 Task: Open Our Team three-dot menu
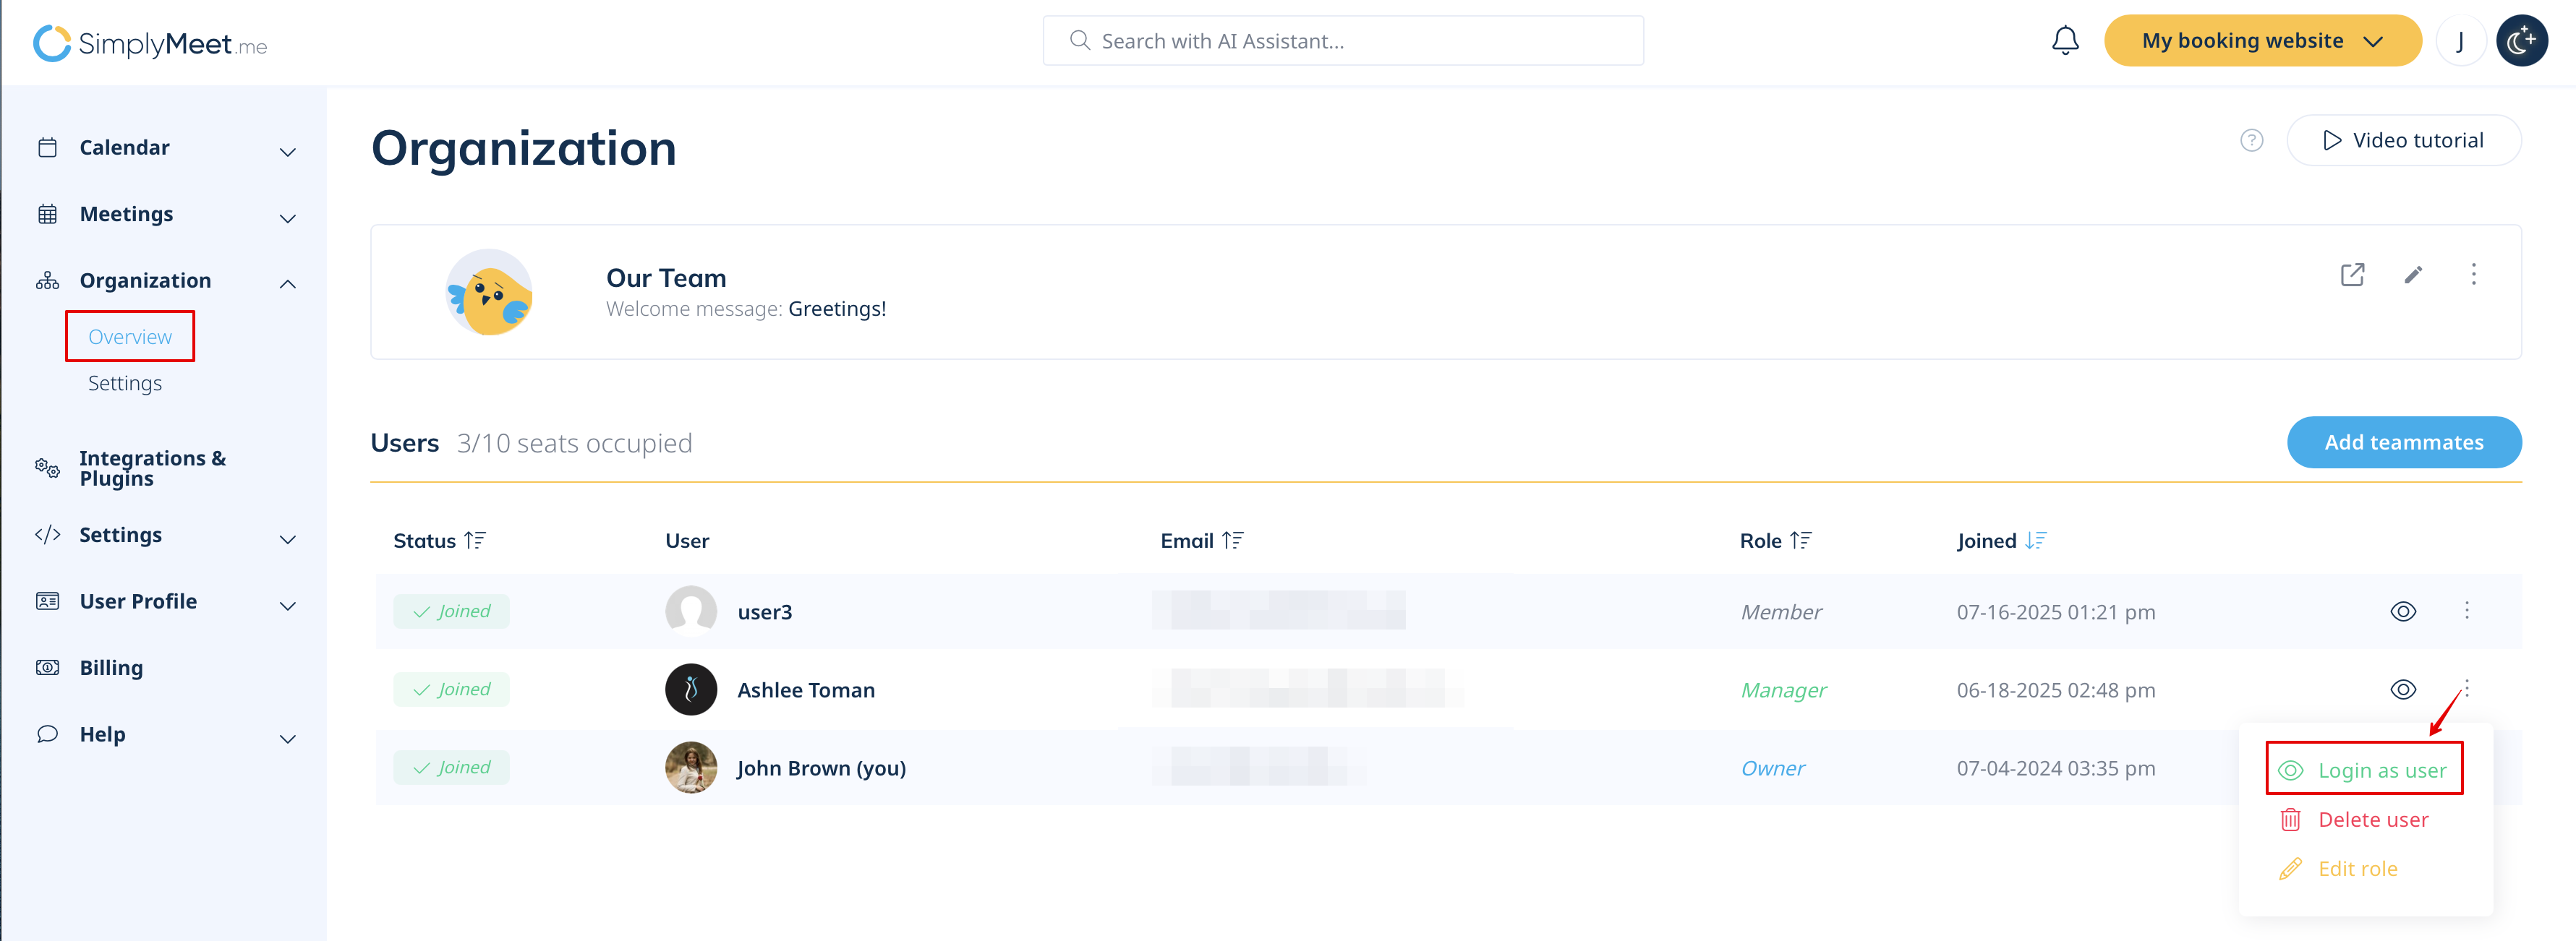(x=2473, y=275)
